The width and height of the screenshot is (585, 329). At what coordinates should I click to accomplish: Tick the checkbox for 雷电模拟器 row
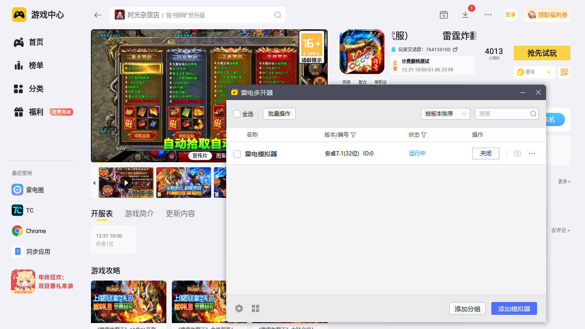pos(237,154)
